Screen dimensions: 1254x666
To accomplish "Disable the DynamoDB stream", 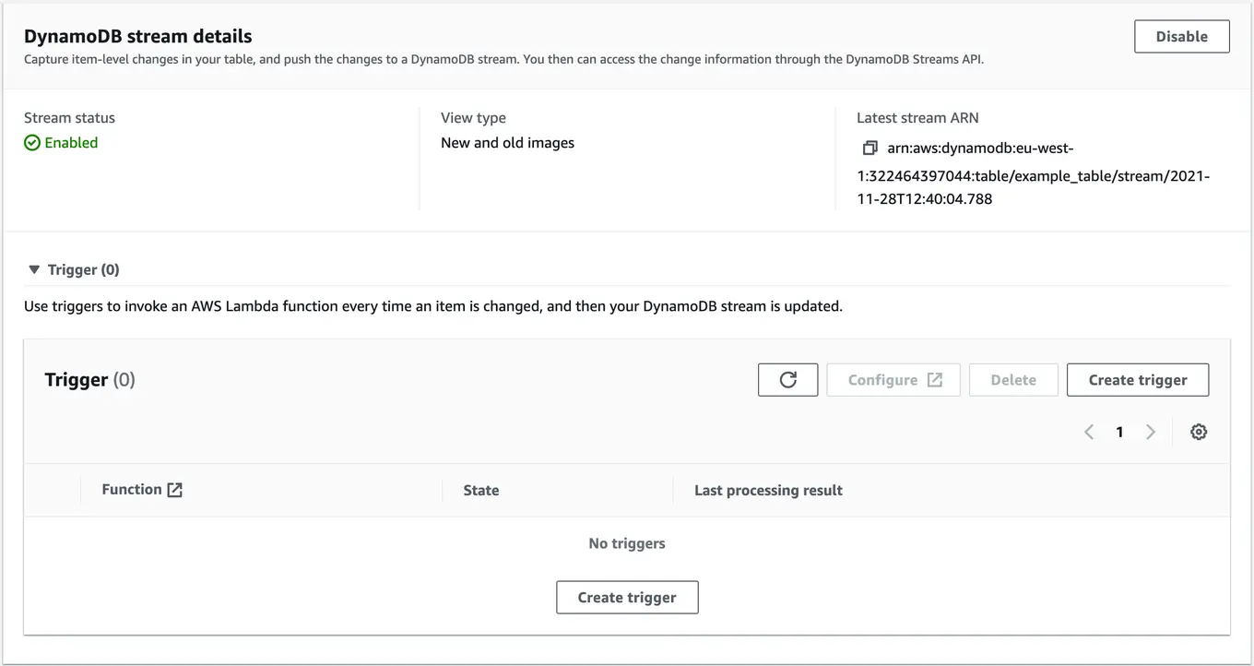I will [1181, 36].
